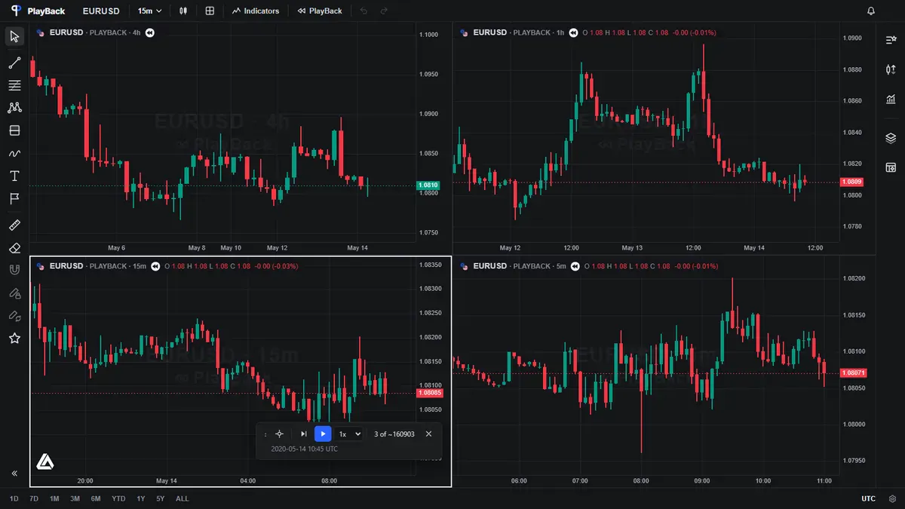
Task: Open the chart patterns tool
Action: (14, 108)
